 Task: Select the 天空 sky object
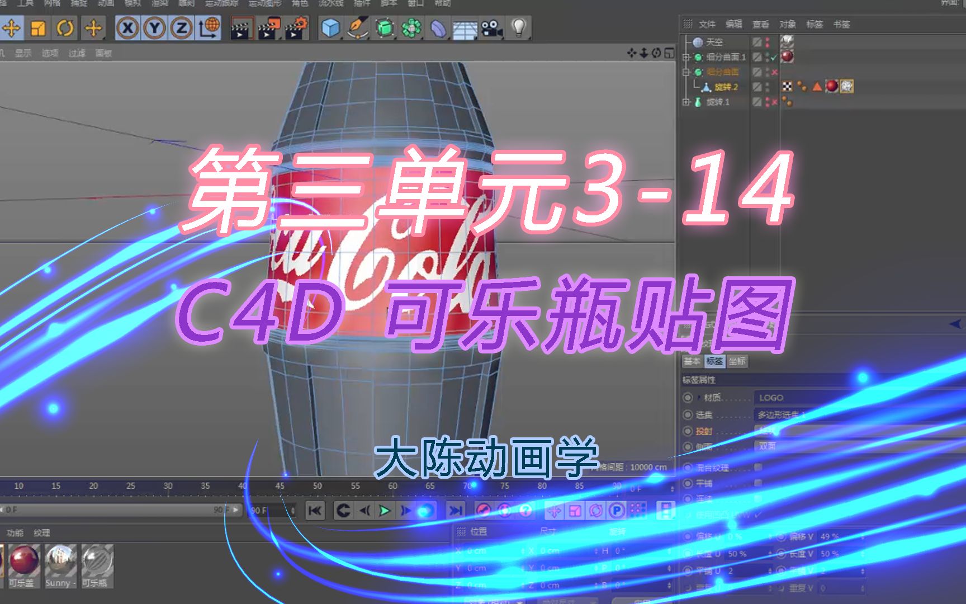tap(714, 42)
